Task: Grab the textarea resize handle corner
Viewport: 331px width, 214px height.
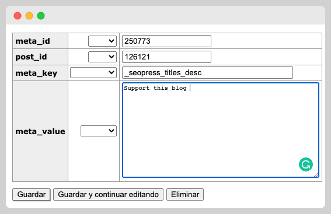Action: (316, 175)
